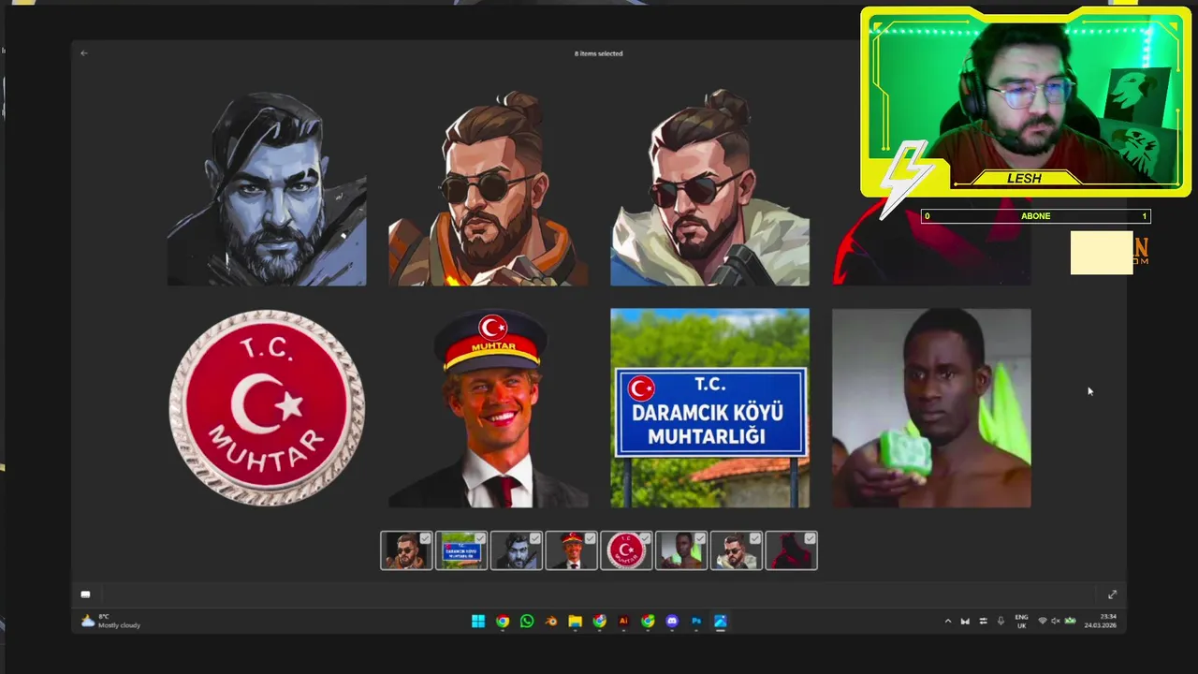Image resolution: width=1198 pixels, height=674 pixels.
Task: Uncheck the sunglasses orange jacket thumbnail checkbox
Action: coord(425,538)
